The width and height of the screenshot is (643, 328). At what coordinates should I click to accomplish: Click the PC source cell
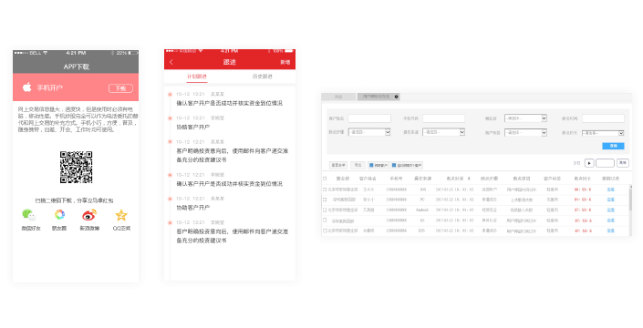[x=422, y=200]
